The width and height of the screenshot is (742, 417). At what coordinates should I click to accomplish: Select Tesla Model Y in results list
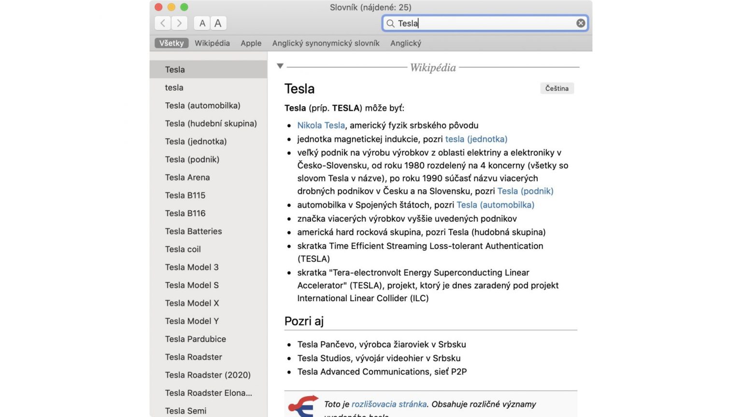pos(208,321)
